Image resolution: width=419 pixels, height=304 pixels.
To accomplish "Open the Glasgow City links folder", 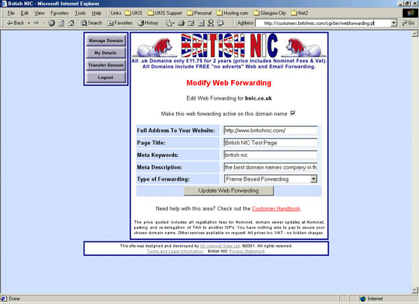I will 270,13.
